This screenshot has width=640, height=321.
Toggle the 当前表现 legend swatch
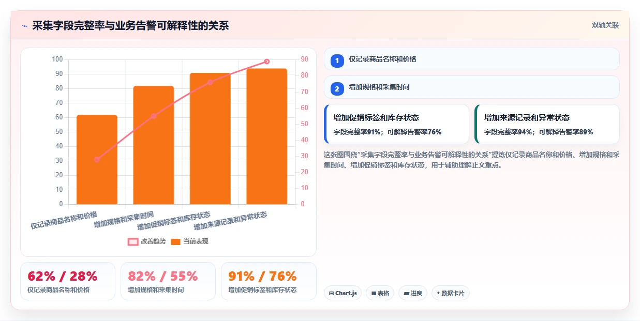[x=175, y=241]
